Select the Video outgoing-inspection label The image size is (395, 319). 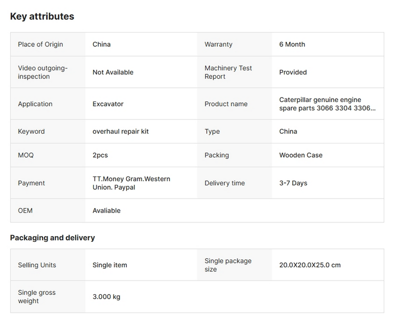42,72
